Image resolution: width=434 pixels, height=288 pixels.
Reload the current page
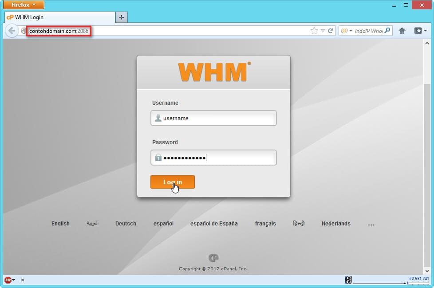pos(330,31)
